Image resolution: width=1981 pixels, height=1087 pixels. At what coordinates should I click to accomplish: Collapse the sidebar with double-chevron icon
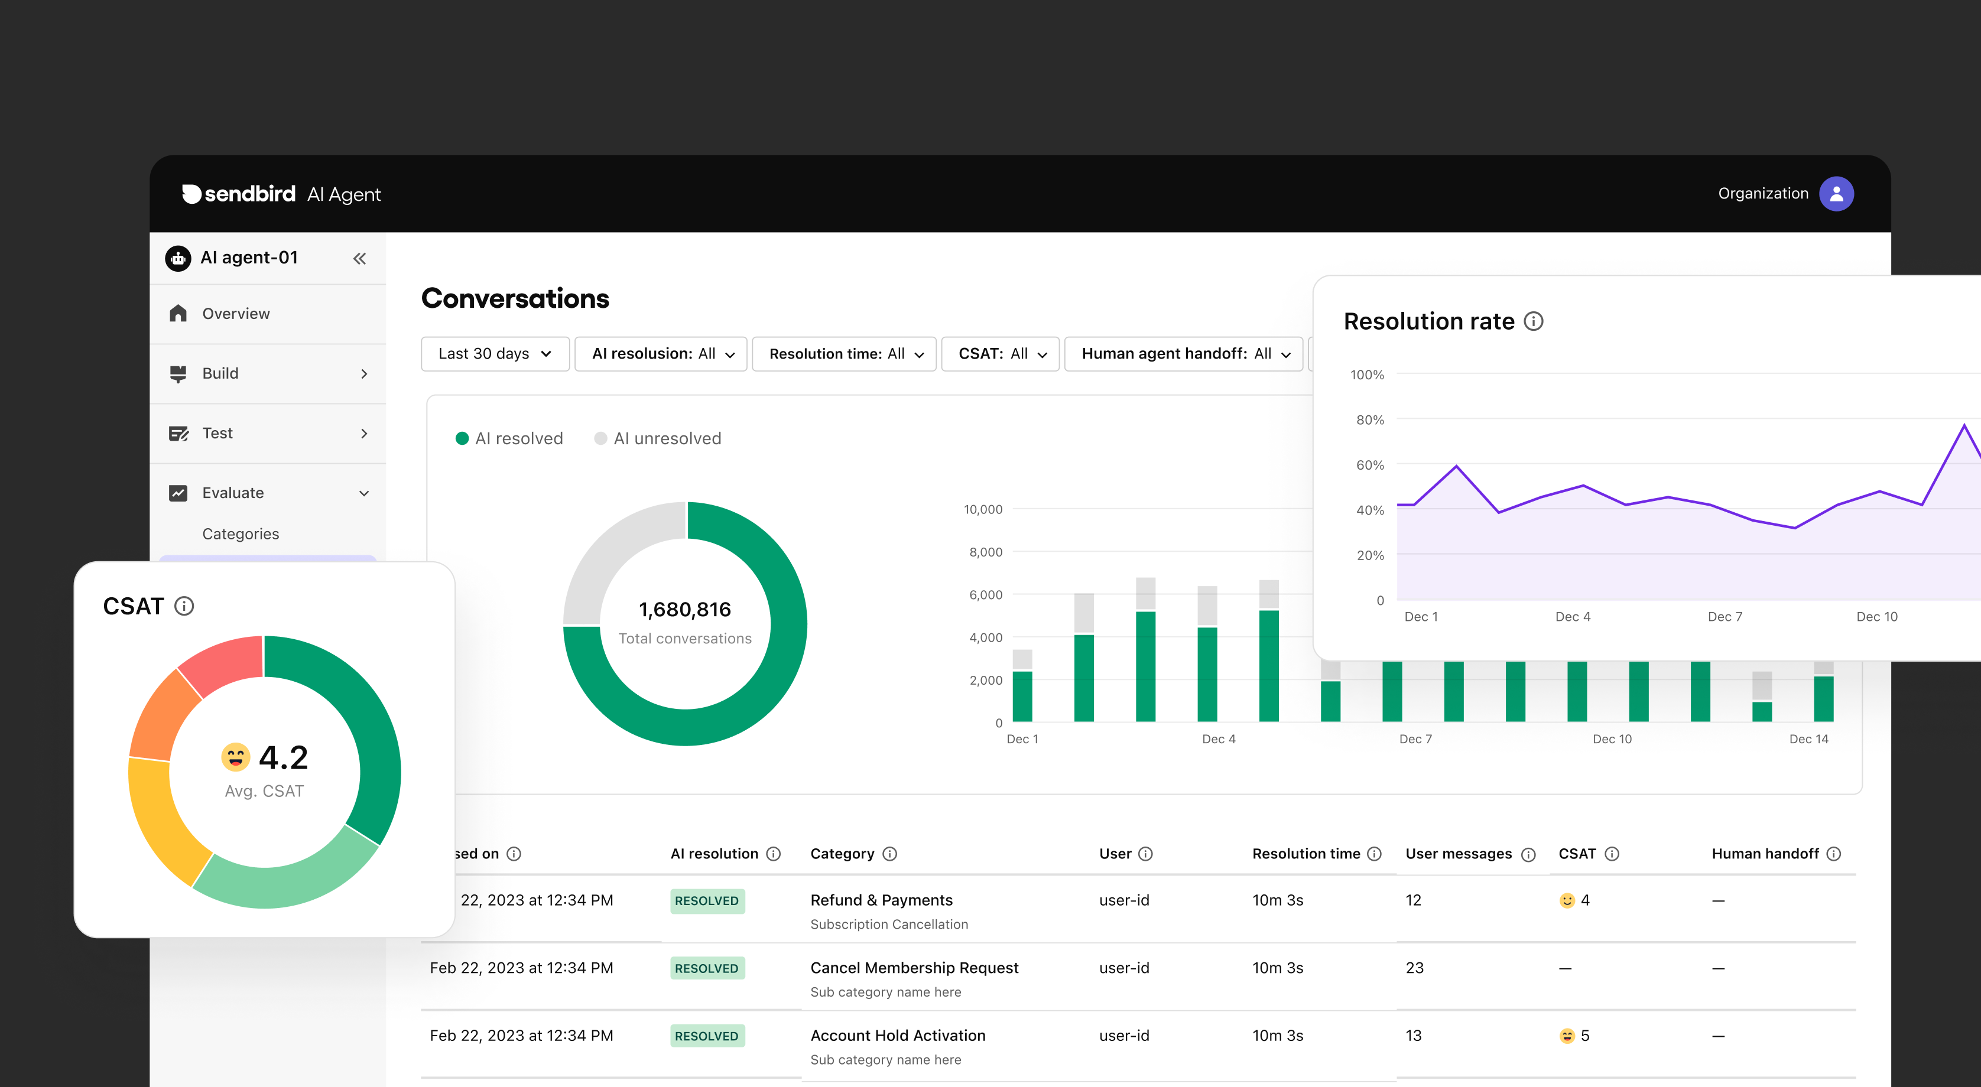point(359,258)
